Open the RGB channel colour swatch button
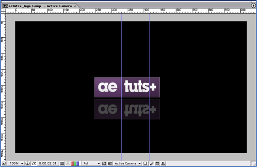Screen dimensions: 257x167 pos(75,164)
